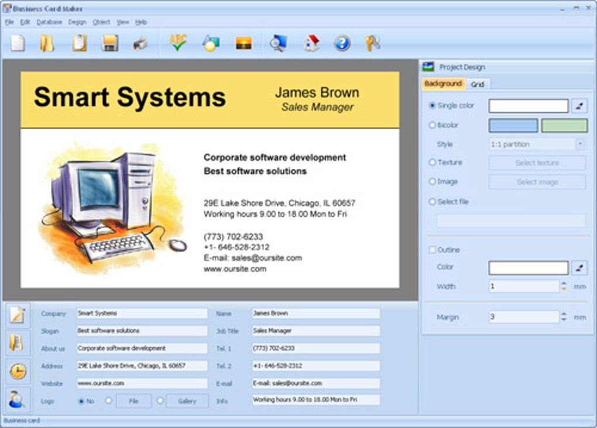Print the card using the printer icon

[140, 43]
